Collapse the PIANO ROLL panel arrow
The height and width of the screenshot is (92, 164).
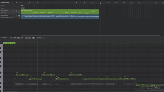pos(1,38)
